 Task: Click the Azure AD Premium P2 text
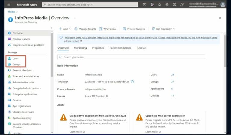click(97, 96)
